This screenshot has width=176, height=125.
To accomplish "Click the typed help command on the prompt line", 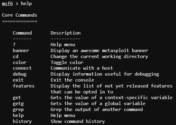I will [x=26, y=4].
